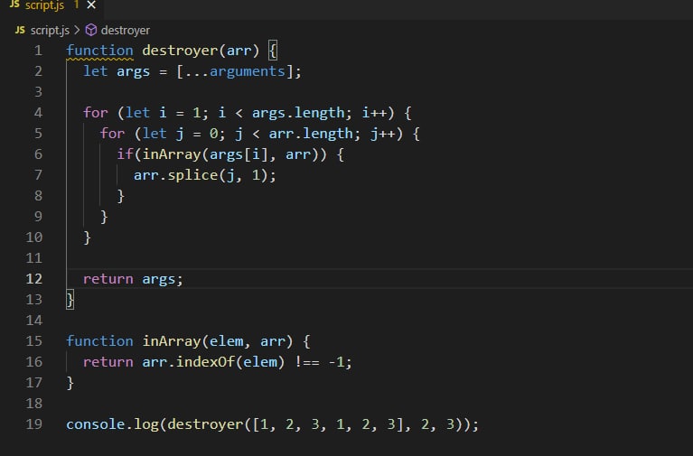Click the 'inArray' function name on line 15
This screenshot has height=456, width=693.
click(172, 341)
